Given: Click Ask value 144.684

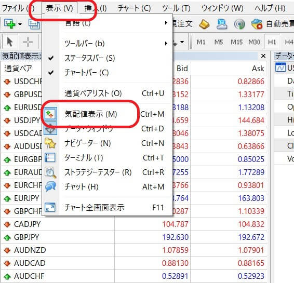Looking at the screenshot, I should click(x=251, y=120).
